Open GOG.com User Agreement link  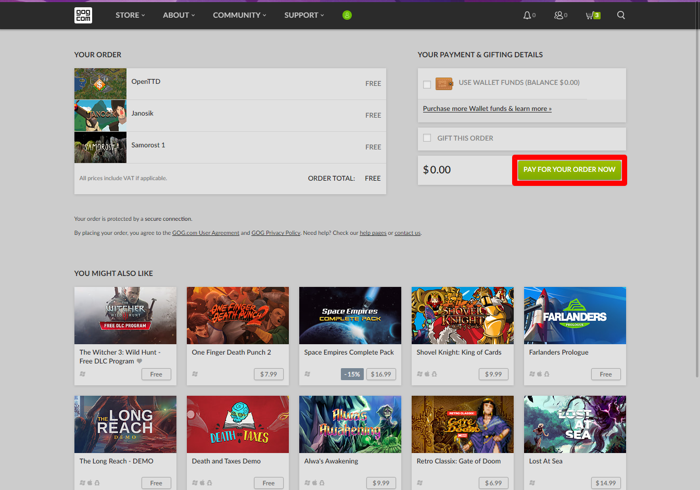(x=206, y=233)
